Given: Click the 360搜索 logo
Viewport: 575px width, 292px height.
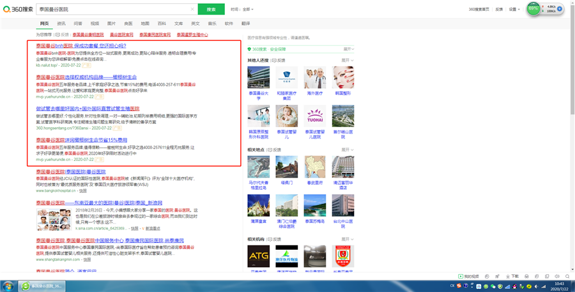Looking at the screenshot, I should coord(18,9).
